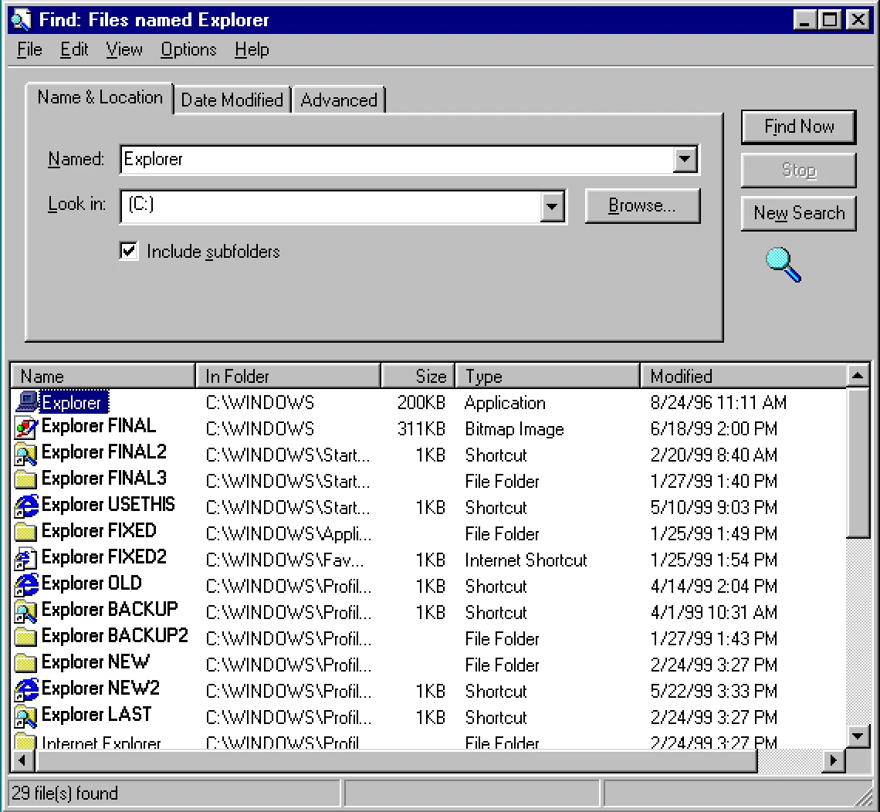Sort results by Type column header
The width and height of the screenshot is (880, 812).
(x=548, y=376)
